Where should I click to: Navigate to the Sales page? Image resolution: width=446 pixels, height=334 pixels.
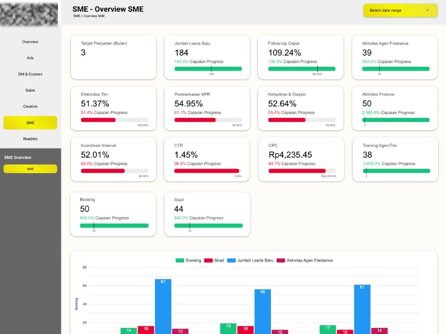tap(30, 90)
